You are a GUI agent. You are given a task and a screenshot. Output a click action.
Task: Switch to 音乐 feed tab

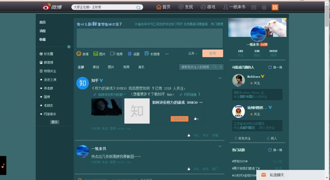click(x=141, y=67)
